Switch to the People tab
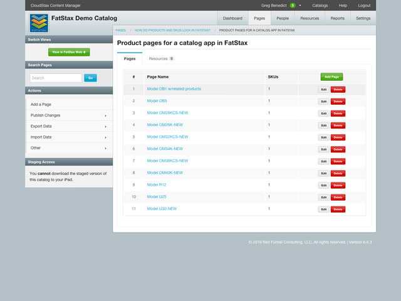 tap(283, 18)
